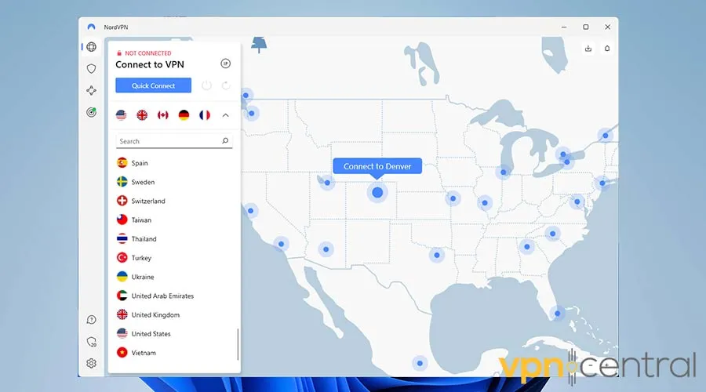The width and height of the screenshot is (706, 392).
Task: Select the Germany quick flag icon
Action: pos(184,115)
